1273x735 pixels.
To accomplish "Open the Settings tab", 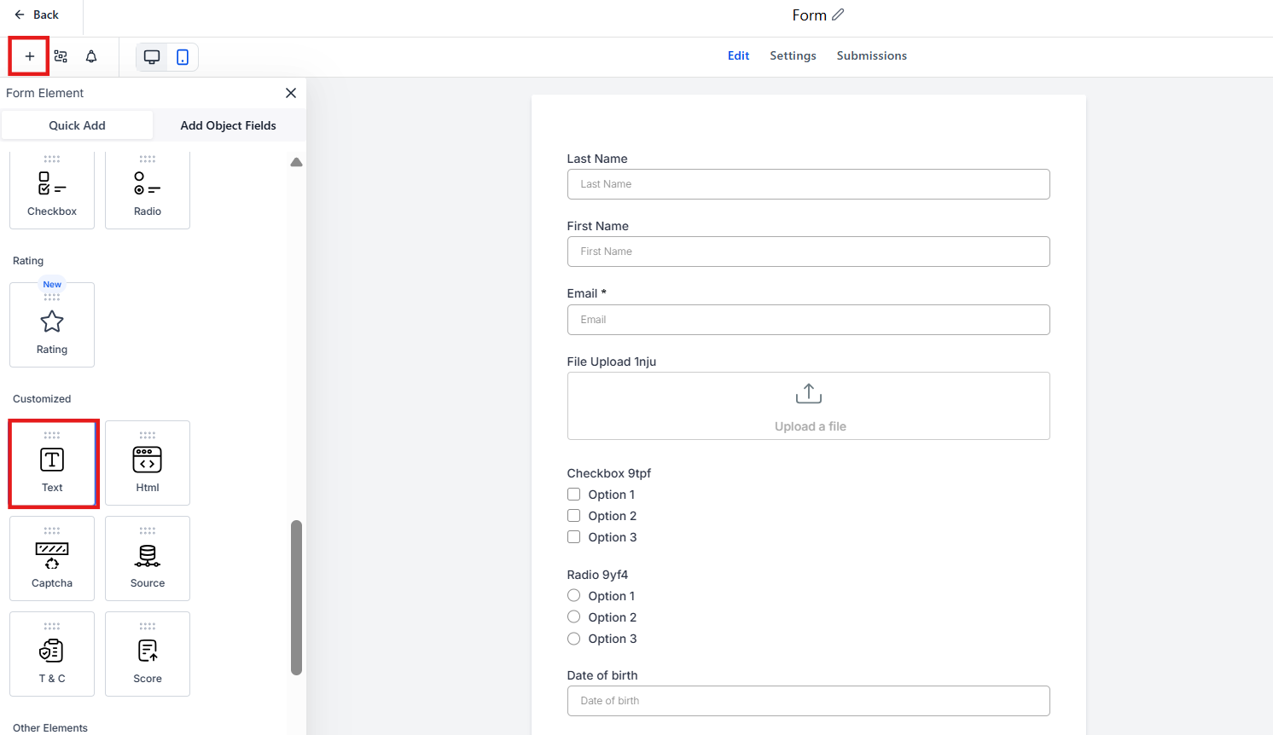I will tap(793, 55).
